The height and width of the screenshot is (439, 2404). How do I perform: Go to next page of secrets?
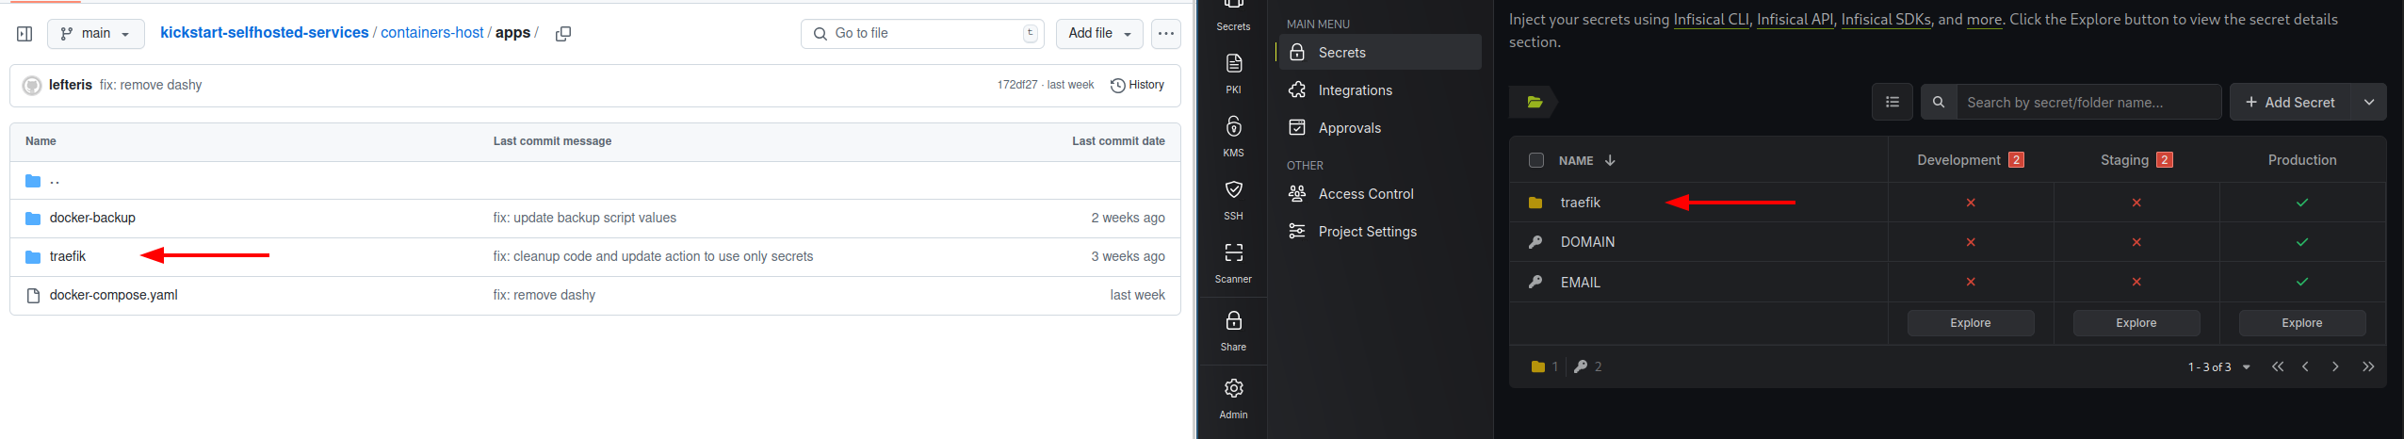[x=2335, y=366]
